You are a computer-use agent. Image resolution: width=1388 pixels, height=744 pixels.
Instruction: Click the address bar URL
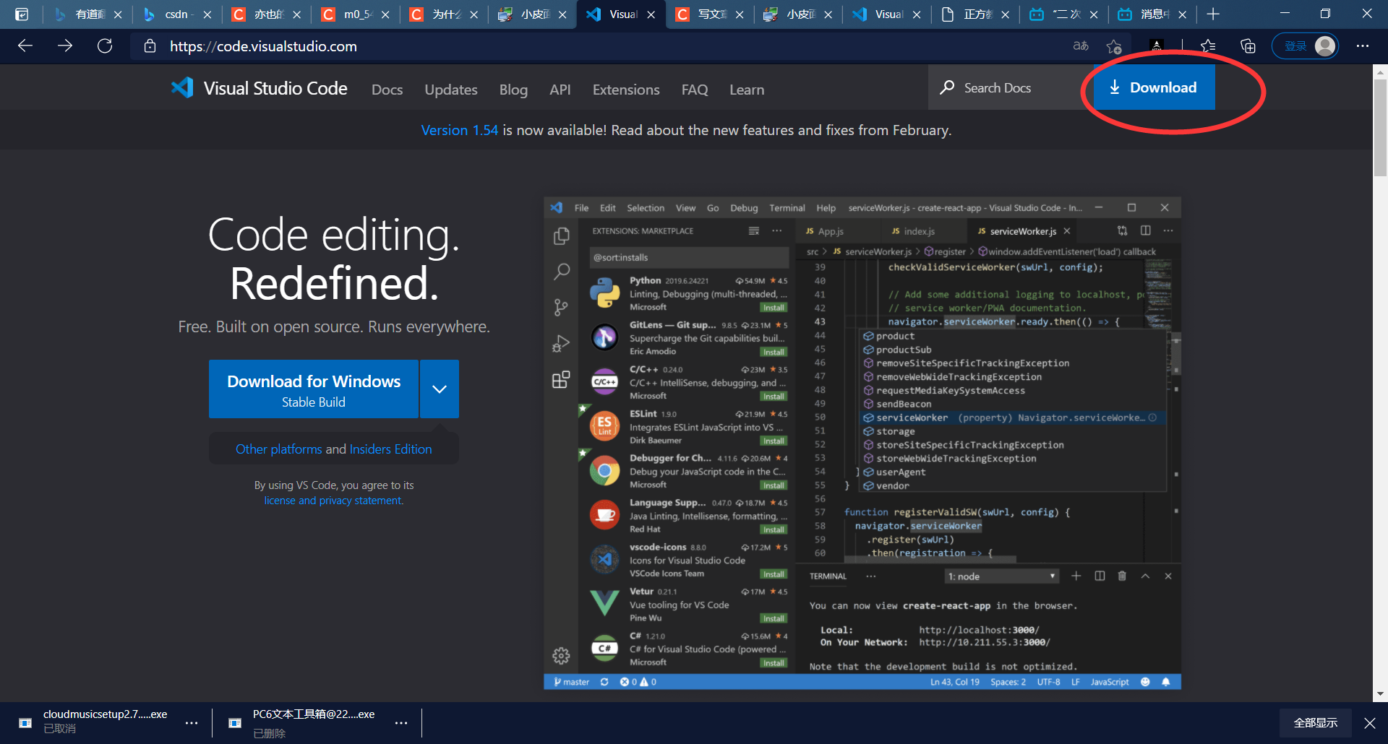coord(263,46)
